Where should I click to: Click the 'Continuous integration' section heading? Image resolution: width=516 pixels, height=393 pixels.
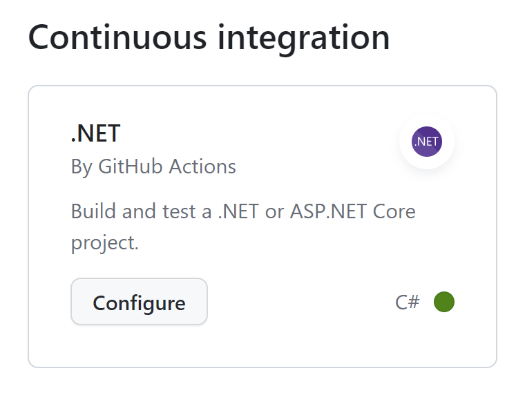tap(209, 38)
